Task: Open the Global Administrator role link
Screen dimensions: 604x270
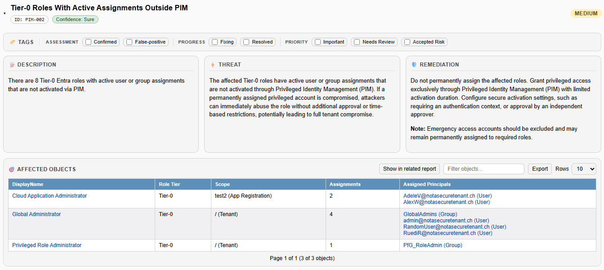Action: tap(36, 214)
